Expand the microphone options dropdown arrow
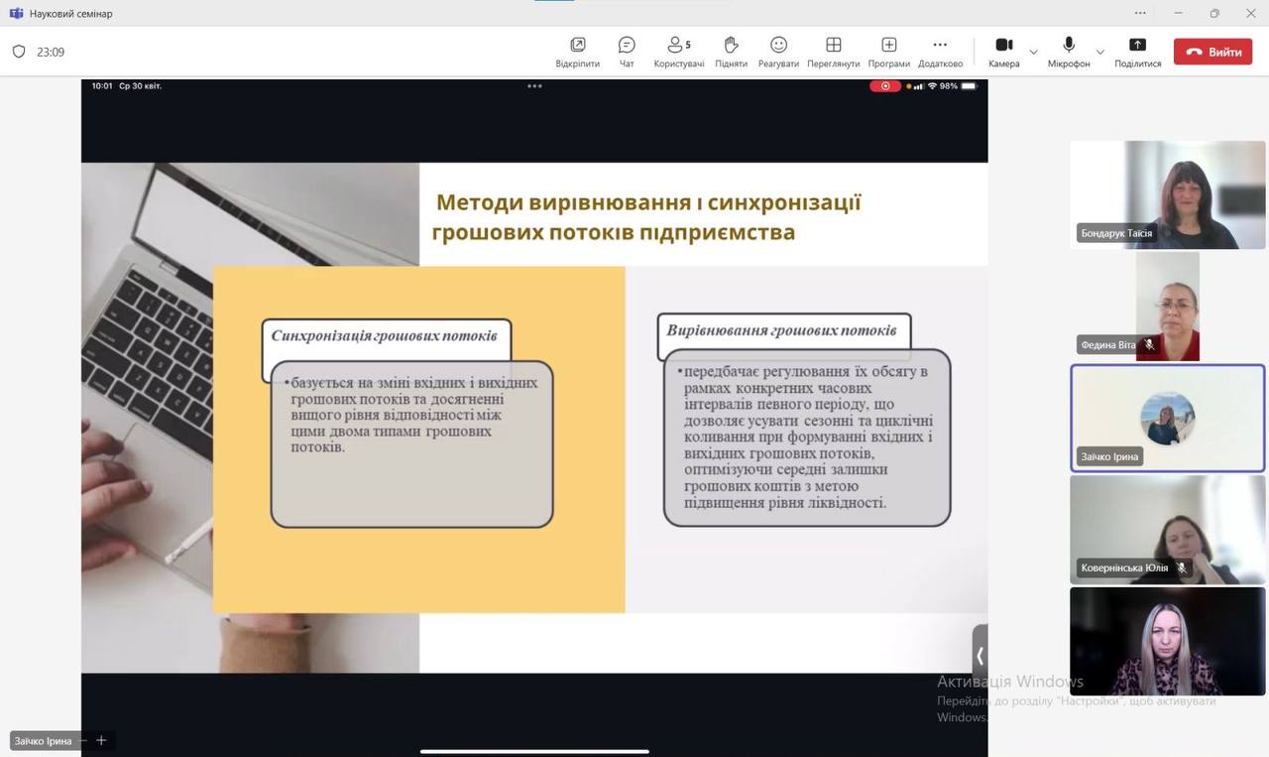 click(x=1099, y=52)
